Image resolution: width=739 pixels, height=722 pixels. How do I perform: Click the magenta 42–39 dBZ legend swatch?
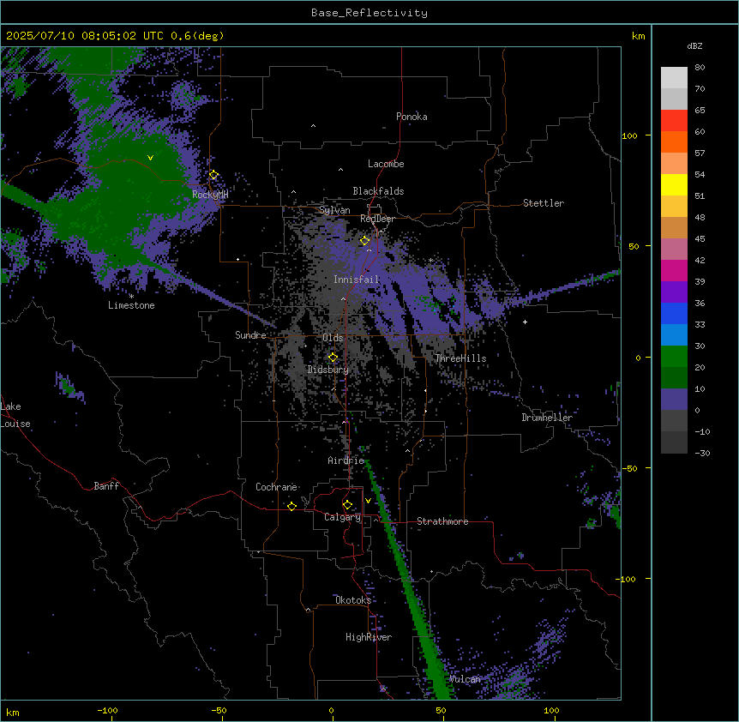[x=674, y=270]
